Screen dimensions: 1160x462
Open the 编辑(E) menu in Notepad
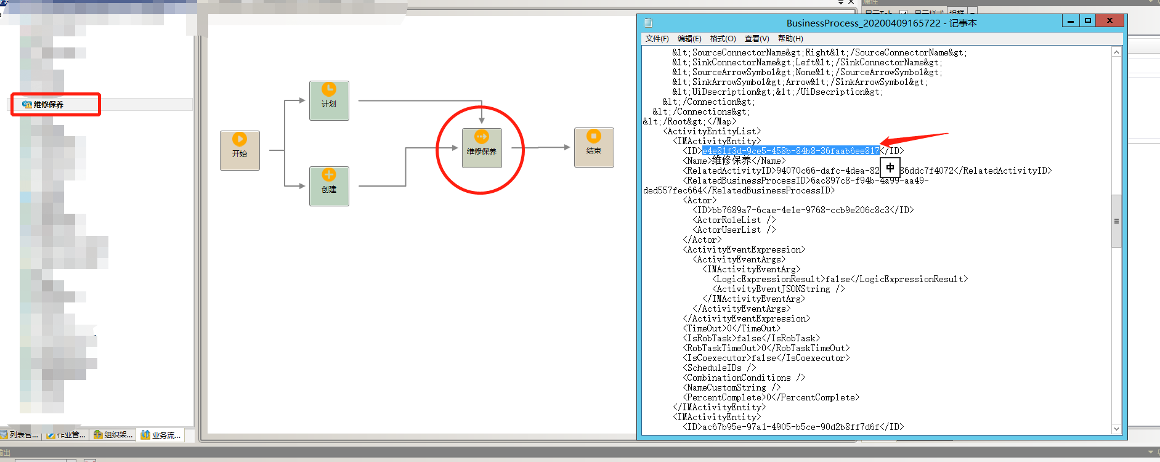pos(689,39)
